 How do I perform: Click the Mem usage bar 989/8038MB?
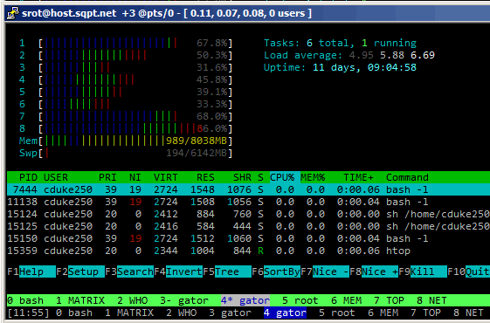click(126, 141)
